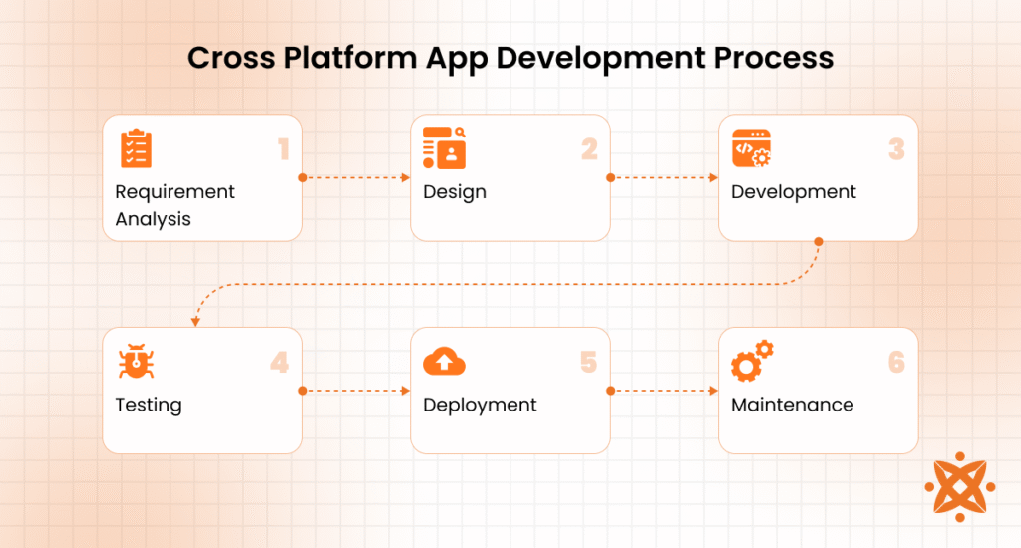Click the code window gear icon above Development
This screenshot has height=548, width=1021.
click(752, 148)
